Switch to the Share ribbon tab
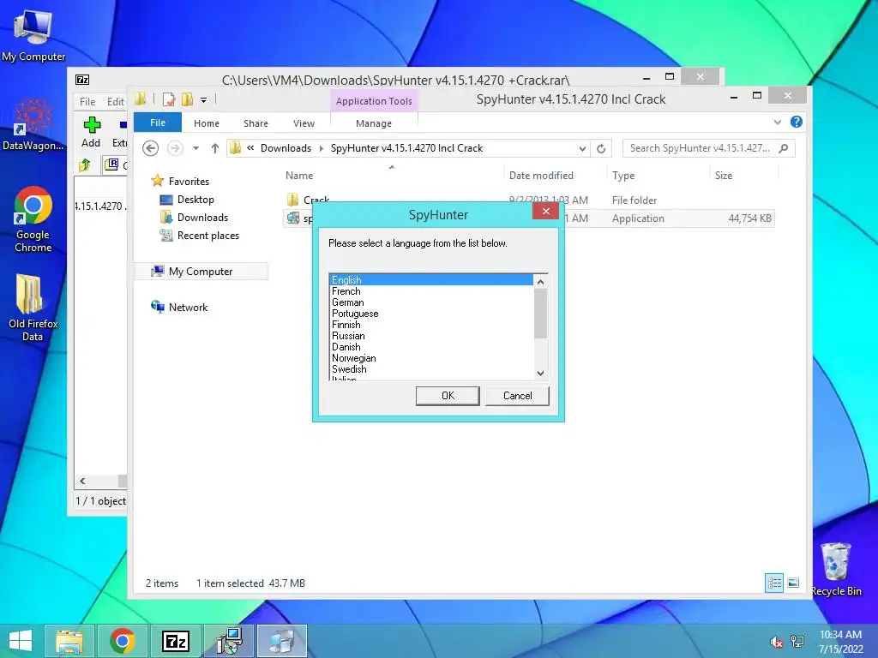 (x=256, y=123)
